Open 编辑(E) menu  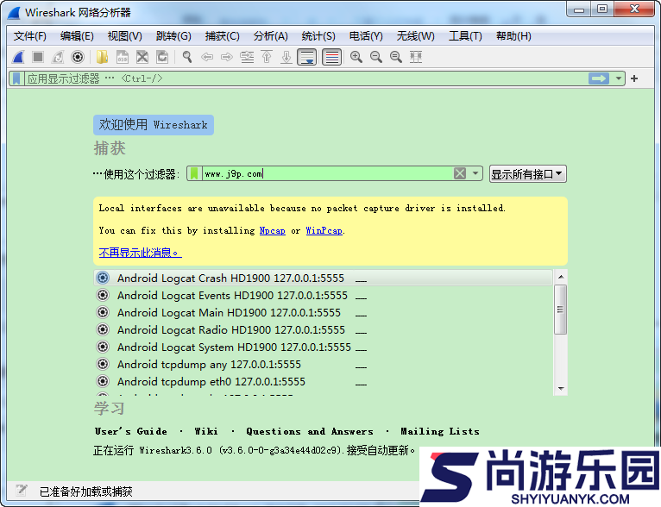click(77, 36)
